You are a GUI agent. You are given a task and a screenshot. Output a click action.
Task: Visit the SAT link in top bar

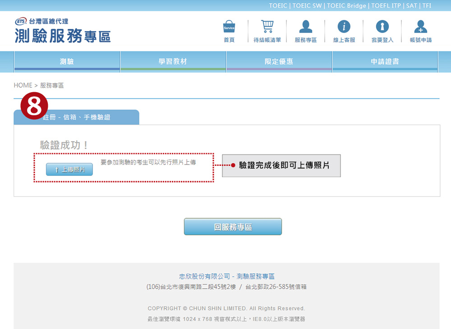coord(411,5)
